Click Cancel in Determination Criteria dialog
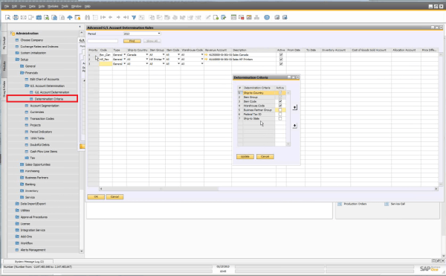This screenshot has width=446, height=276. (x=265, y=156)
